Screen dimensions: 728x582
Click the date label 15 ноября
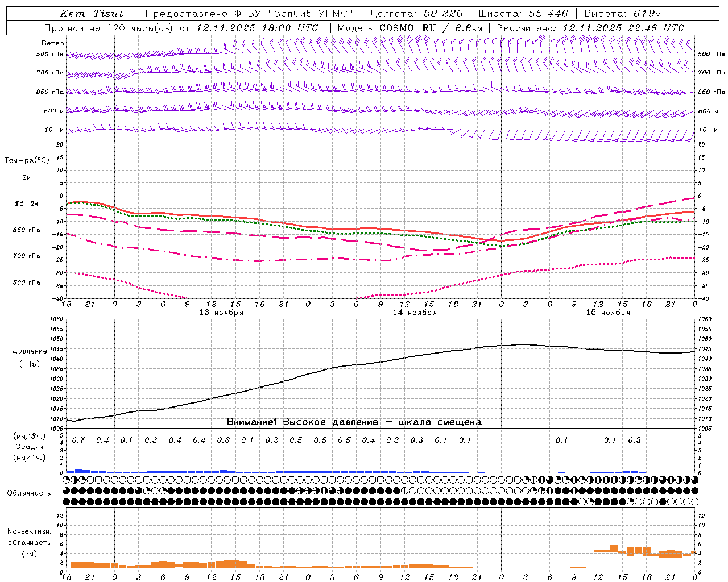click(608, 313)
